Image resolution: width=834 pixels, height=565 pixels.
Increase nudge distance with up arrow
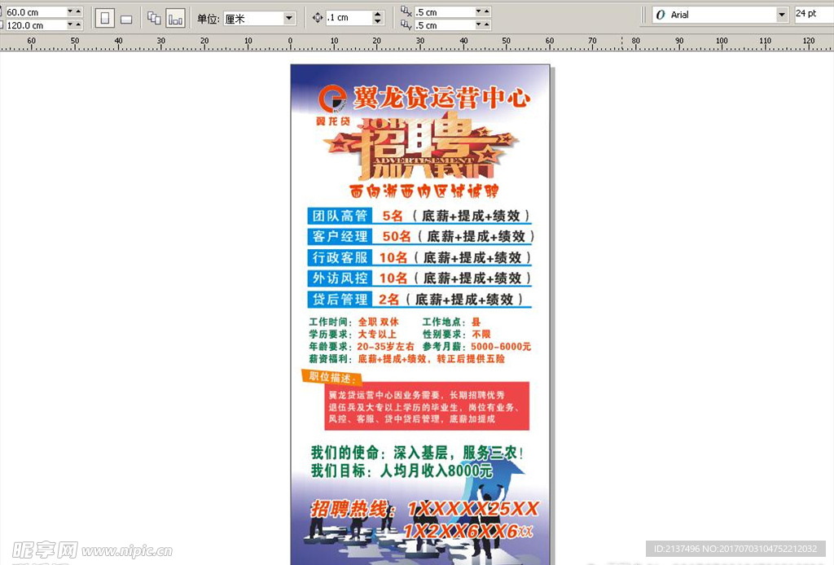tap(378, 15)
